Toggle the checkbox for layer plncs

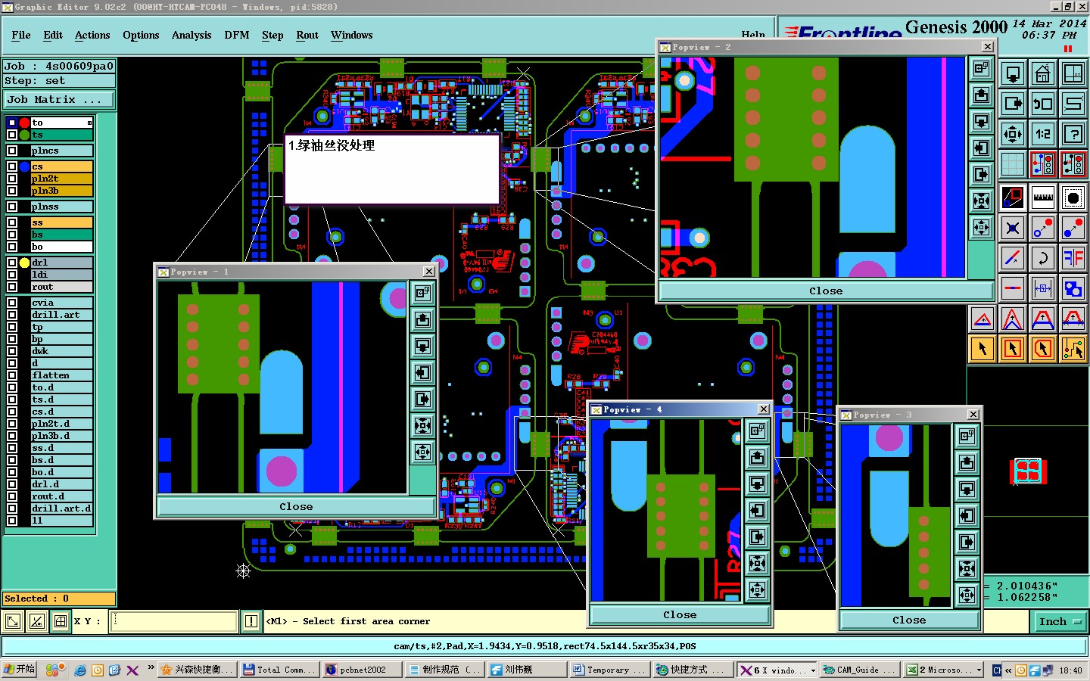click(12, 151)
